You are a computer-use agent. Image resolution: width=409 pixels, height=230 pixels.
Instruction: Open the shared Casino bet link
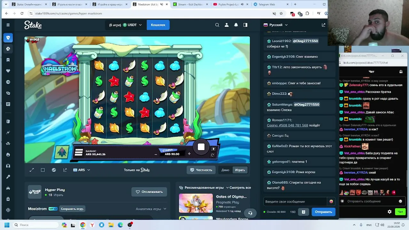pyautogui.click(x=288, y=125)
